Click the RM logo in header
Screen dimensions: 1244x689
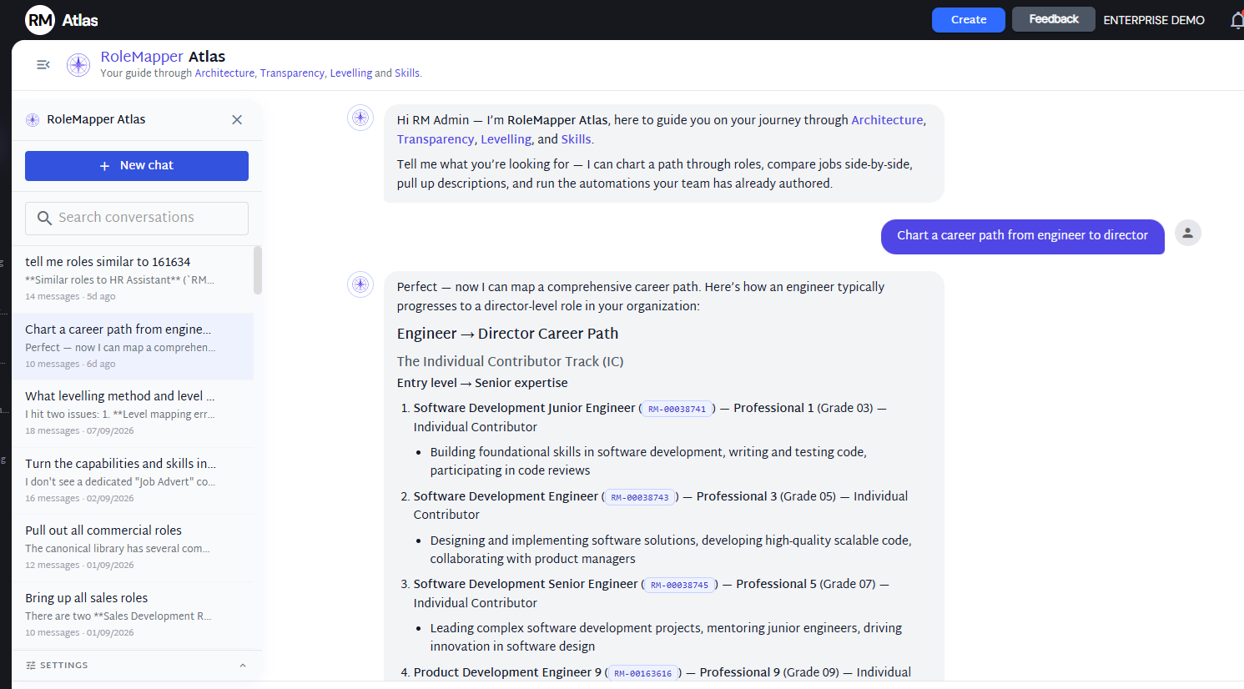pos(40,20)
